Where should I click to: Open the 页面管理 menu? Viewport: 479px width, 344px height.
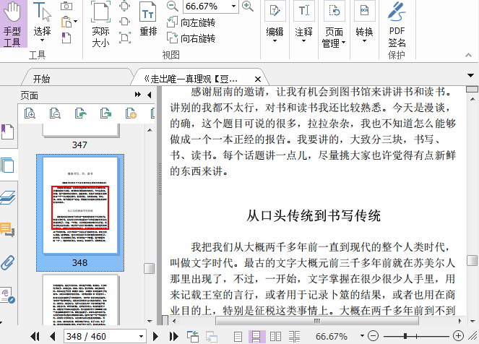(x=334, y=25)
